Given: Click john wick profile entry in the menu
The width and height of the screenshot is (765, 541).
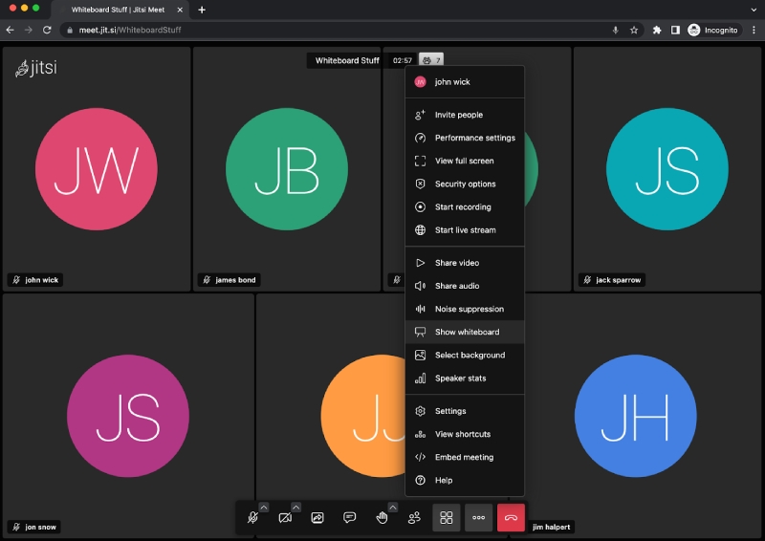Looking at the screenshot, I should pos(465,82).
